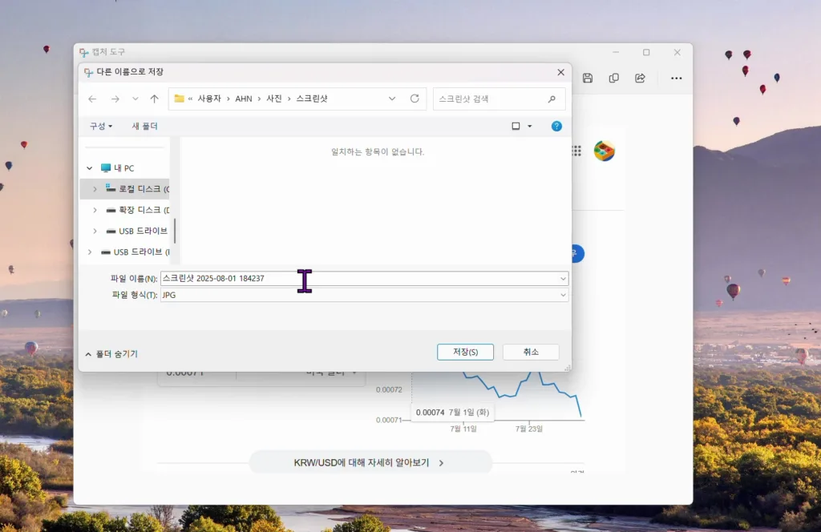Image resolution: width=821 pixels, height=532 pixels.
Task: Click the 0.00072 chart axis value
Action: 389,389
